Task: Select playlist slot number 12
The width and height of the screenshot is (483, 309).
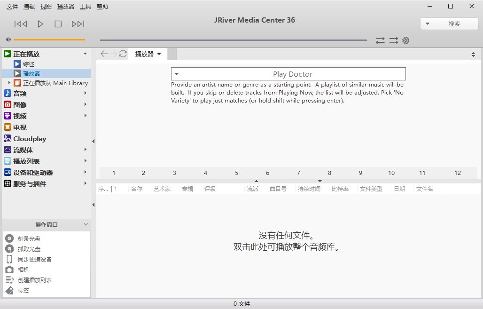Action: (458, 173)
